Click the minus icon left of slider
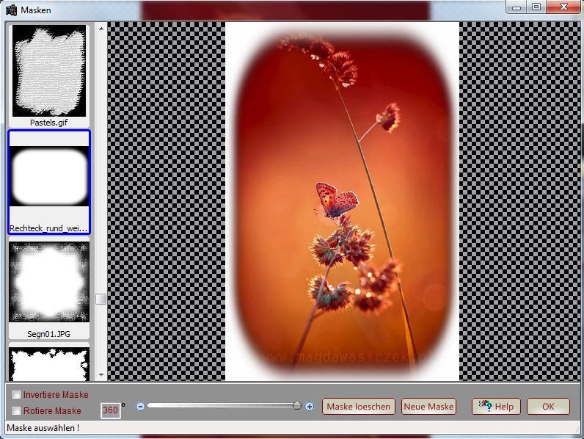 pyautogui.click(x=141, y=406)
